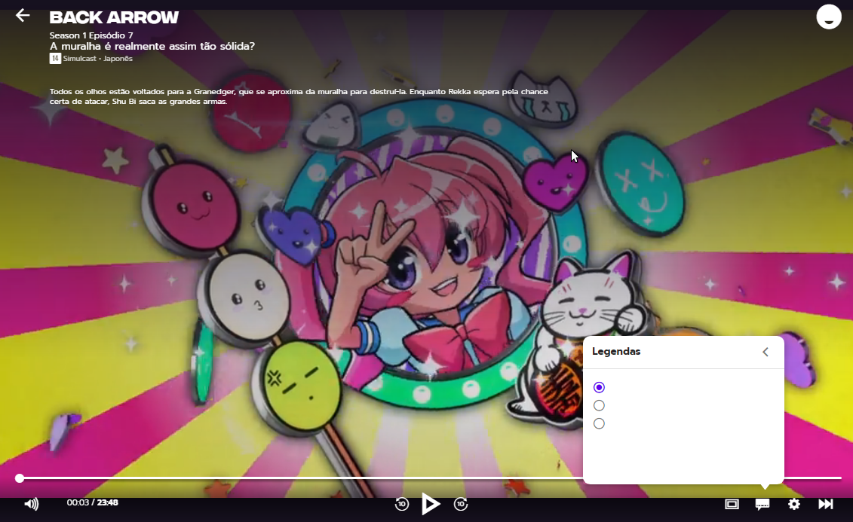Toggle the subtitles (Legendas) icon
Viewport: 853px width, 522px height.
pyautogui.click(x=762, y=504)
